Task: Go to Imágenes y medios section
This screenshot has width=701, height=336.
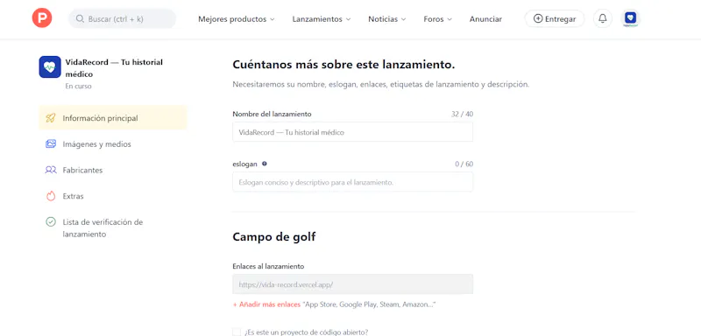Action: [113, 144]
